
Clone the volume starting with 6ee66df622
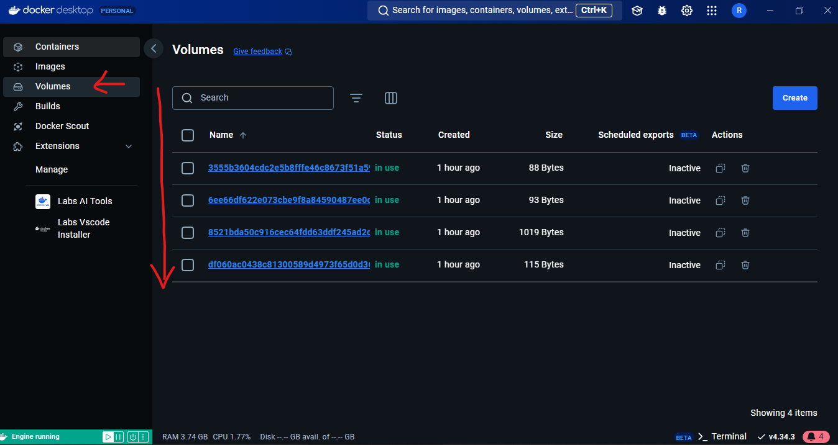[721, 200]
